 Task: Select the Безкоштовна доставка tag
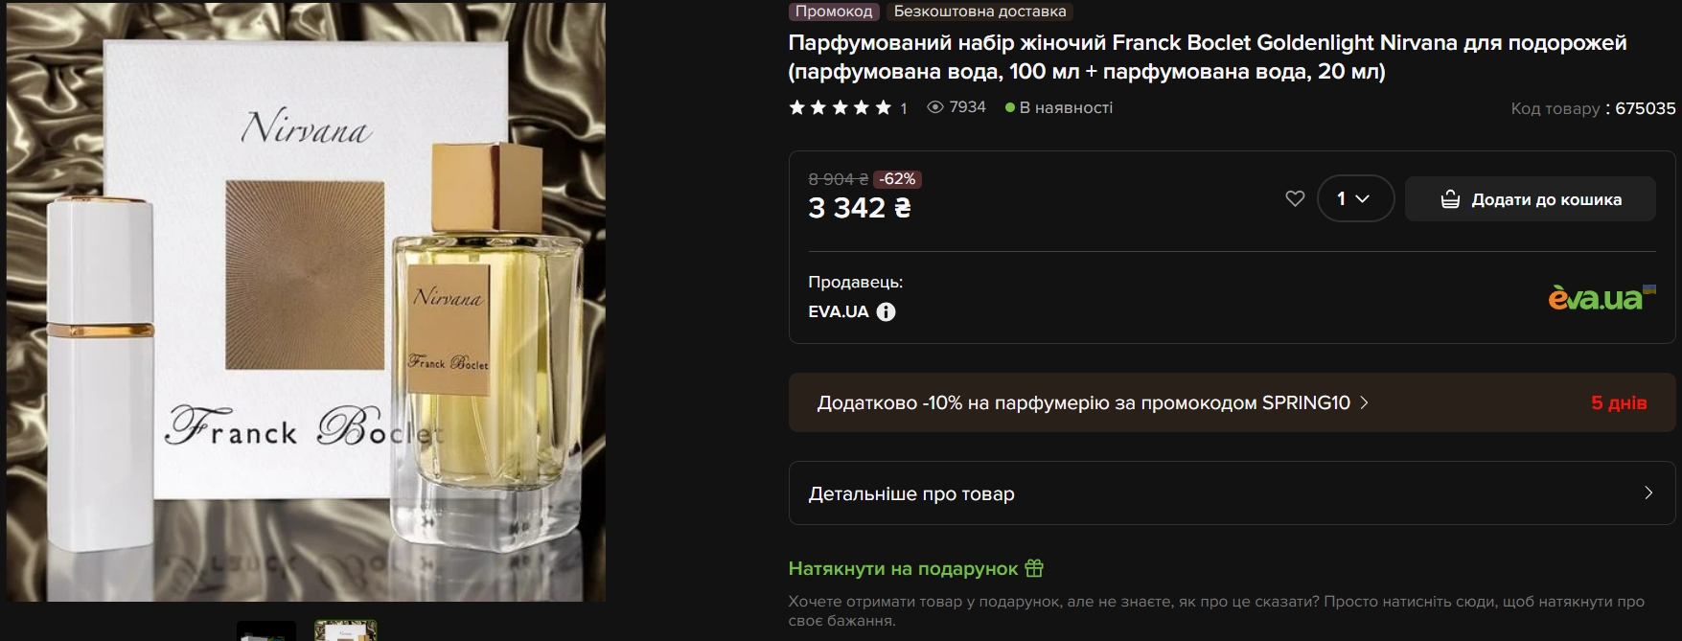pos(979,11)
